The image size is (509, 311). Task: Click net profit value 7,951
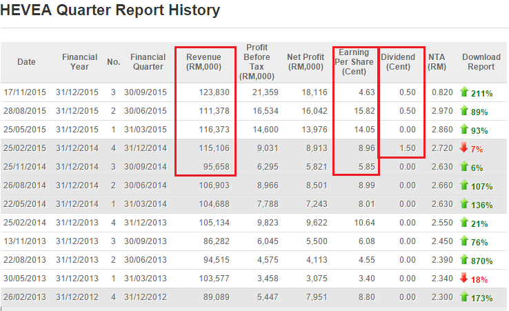click(x=317, y=297)
